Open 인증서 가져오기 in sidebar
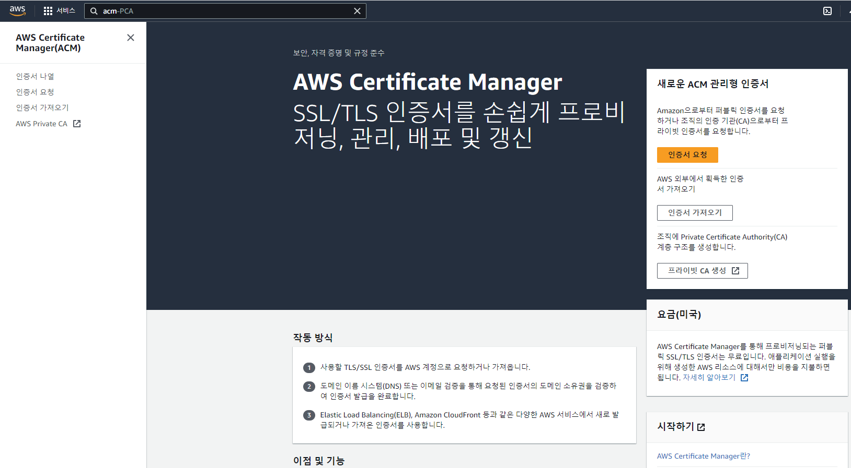 coord(42,107)
